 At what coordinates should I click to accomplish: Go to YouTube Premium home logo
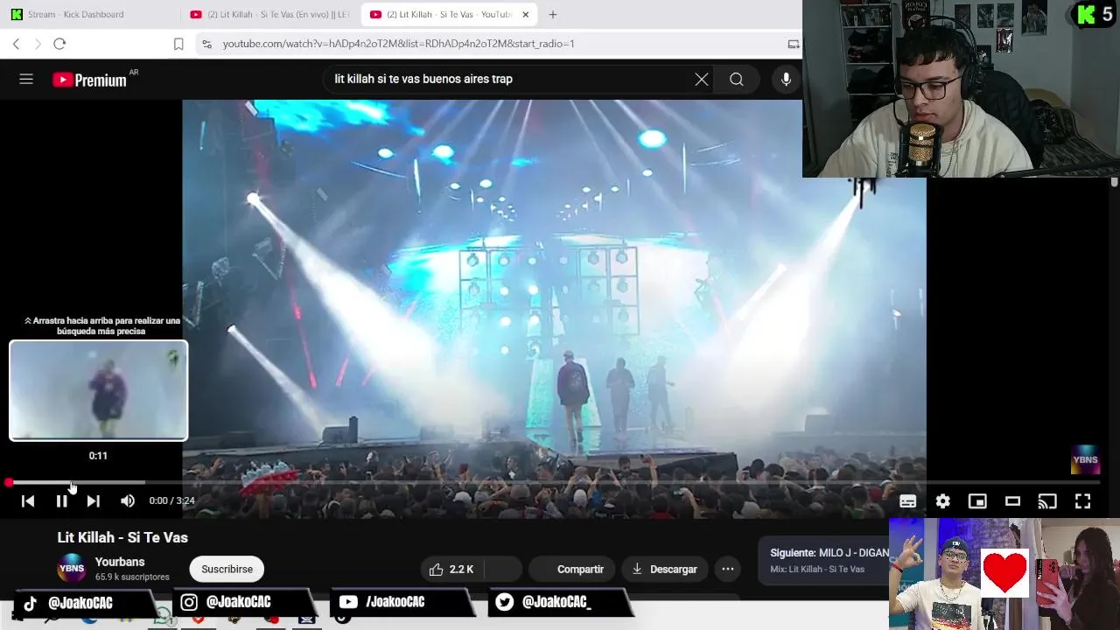click(89, 80)
